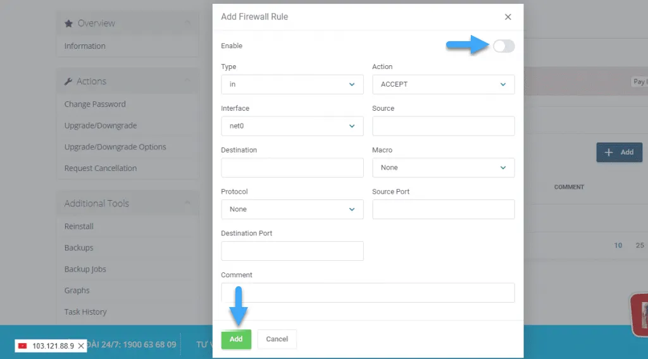Open Reinstall in Additional Tools
Viewport: 648px width, 359px height.
79,226
